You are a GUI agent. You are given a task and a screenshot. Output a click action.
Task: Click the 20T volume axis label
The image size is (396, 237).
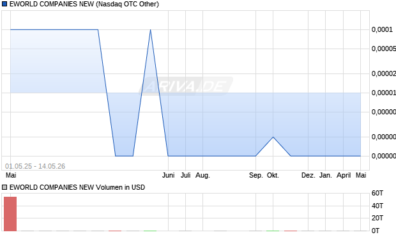click(377, 218)
